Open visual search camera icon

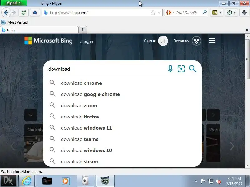click(x=182, y=69)
